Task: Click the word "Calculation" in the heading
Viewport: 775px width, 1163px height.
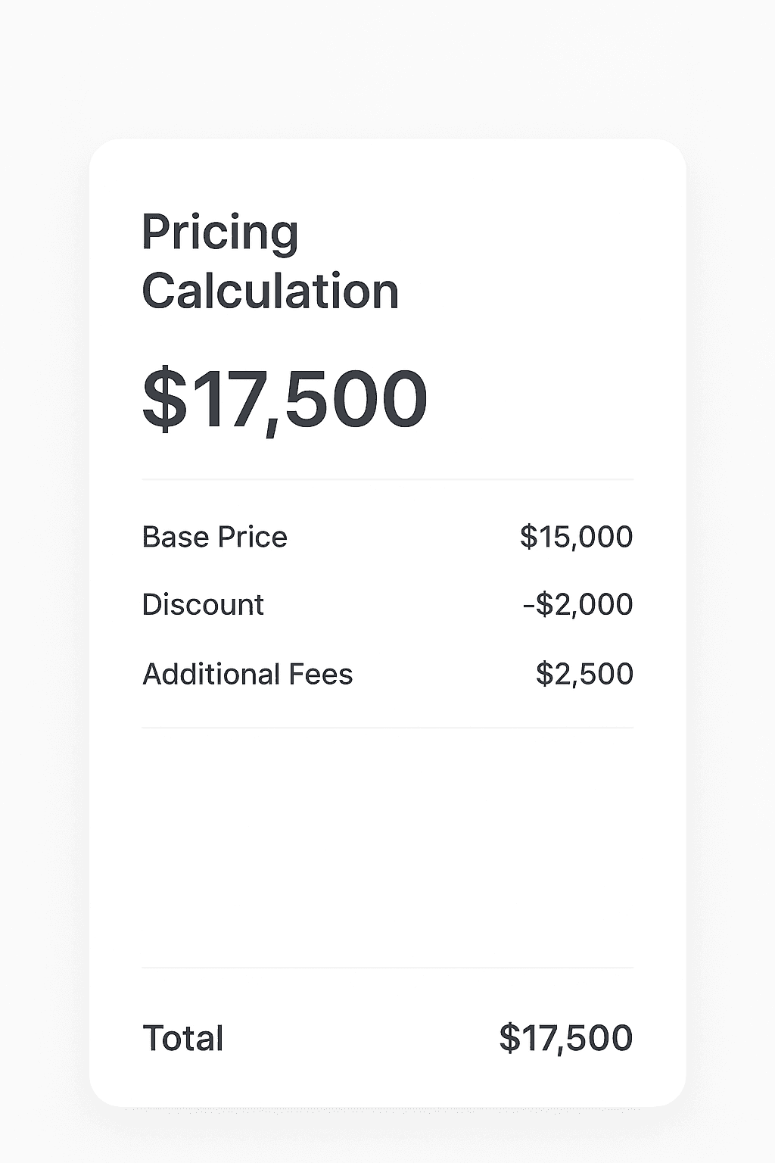Action: click(x=270, y=292)
